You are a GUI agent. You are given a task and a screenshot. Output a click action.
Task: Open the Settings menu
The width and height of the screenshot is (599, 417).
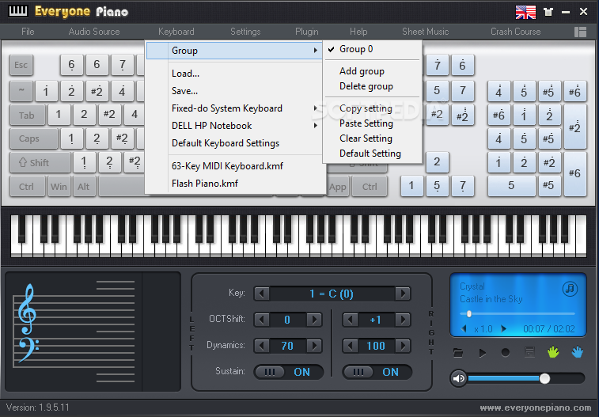coord(245,32)
